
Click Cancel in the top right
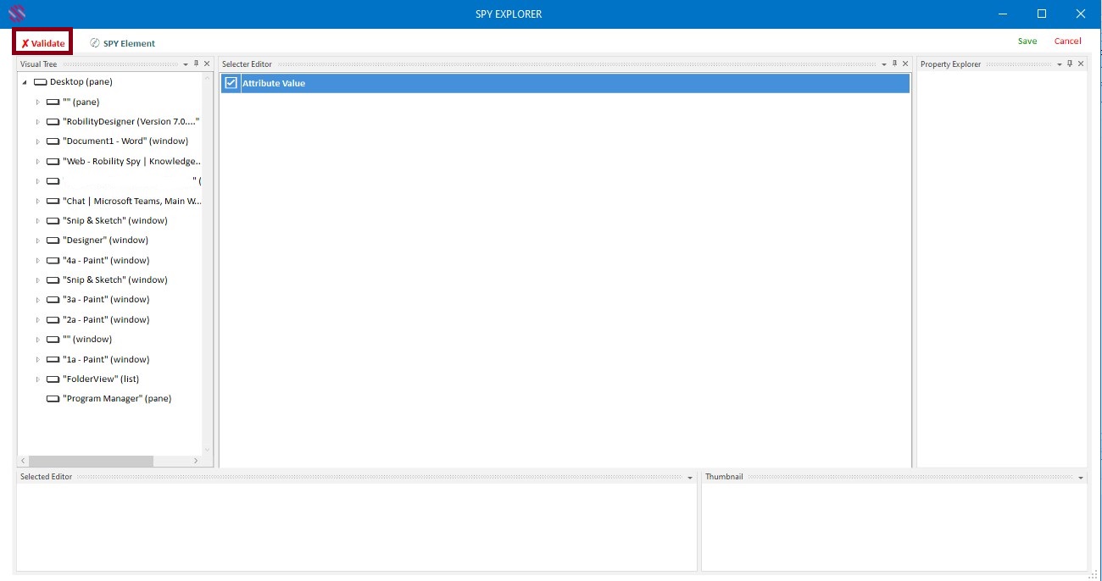tap(1067, 41)
